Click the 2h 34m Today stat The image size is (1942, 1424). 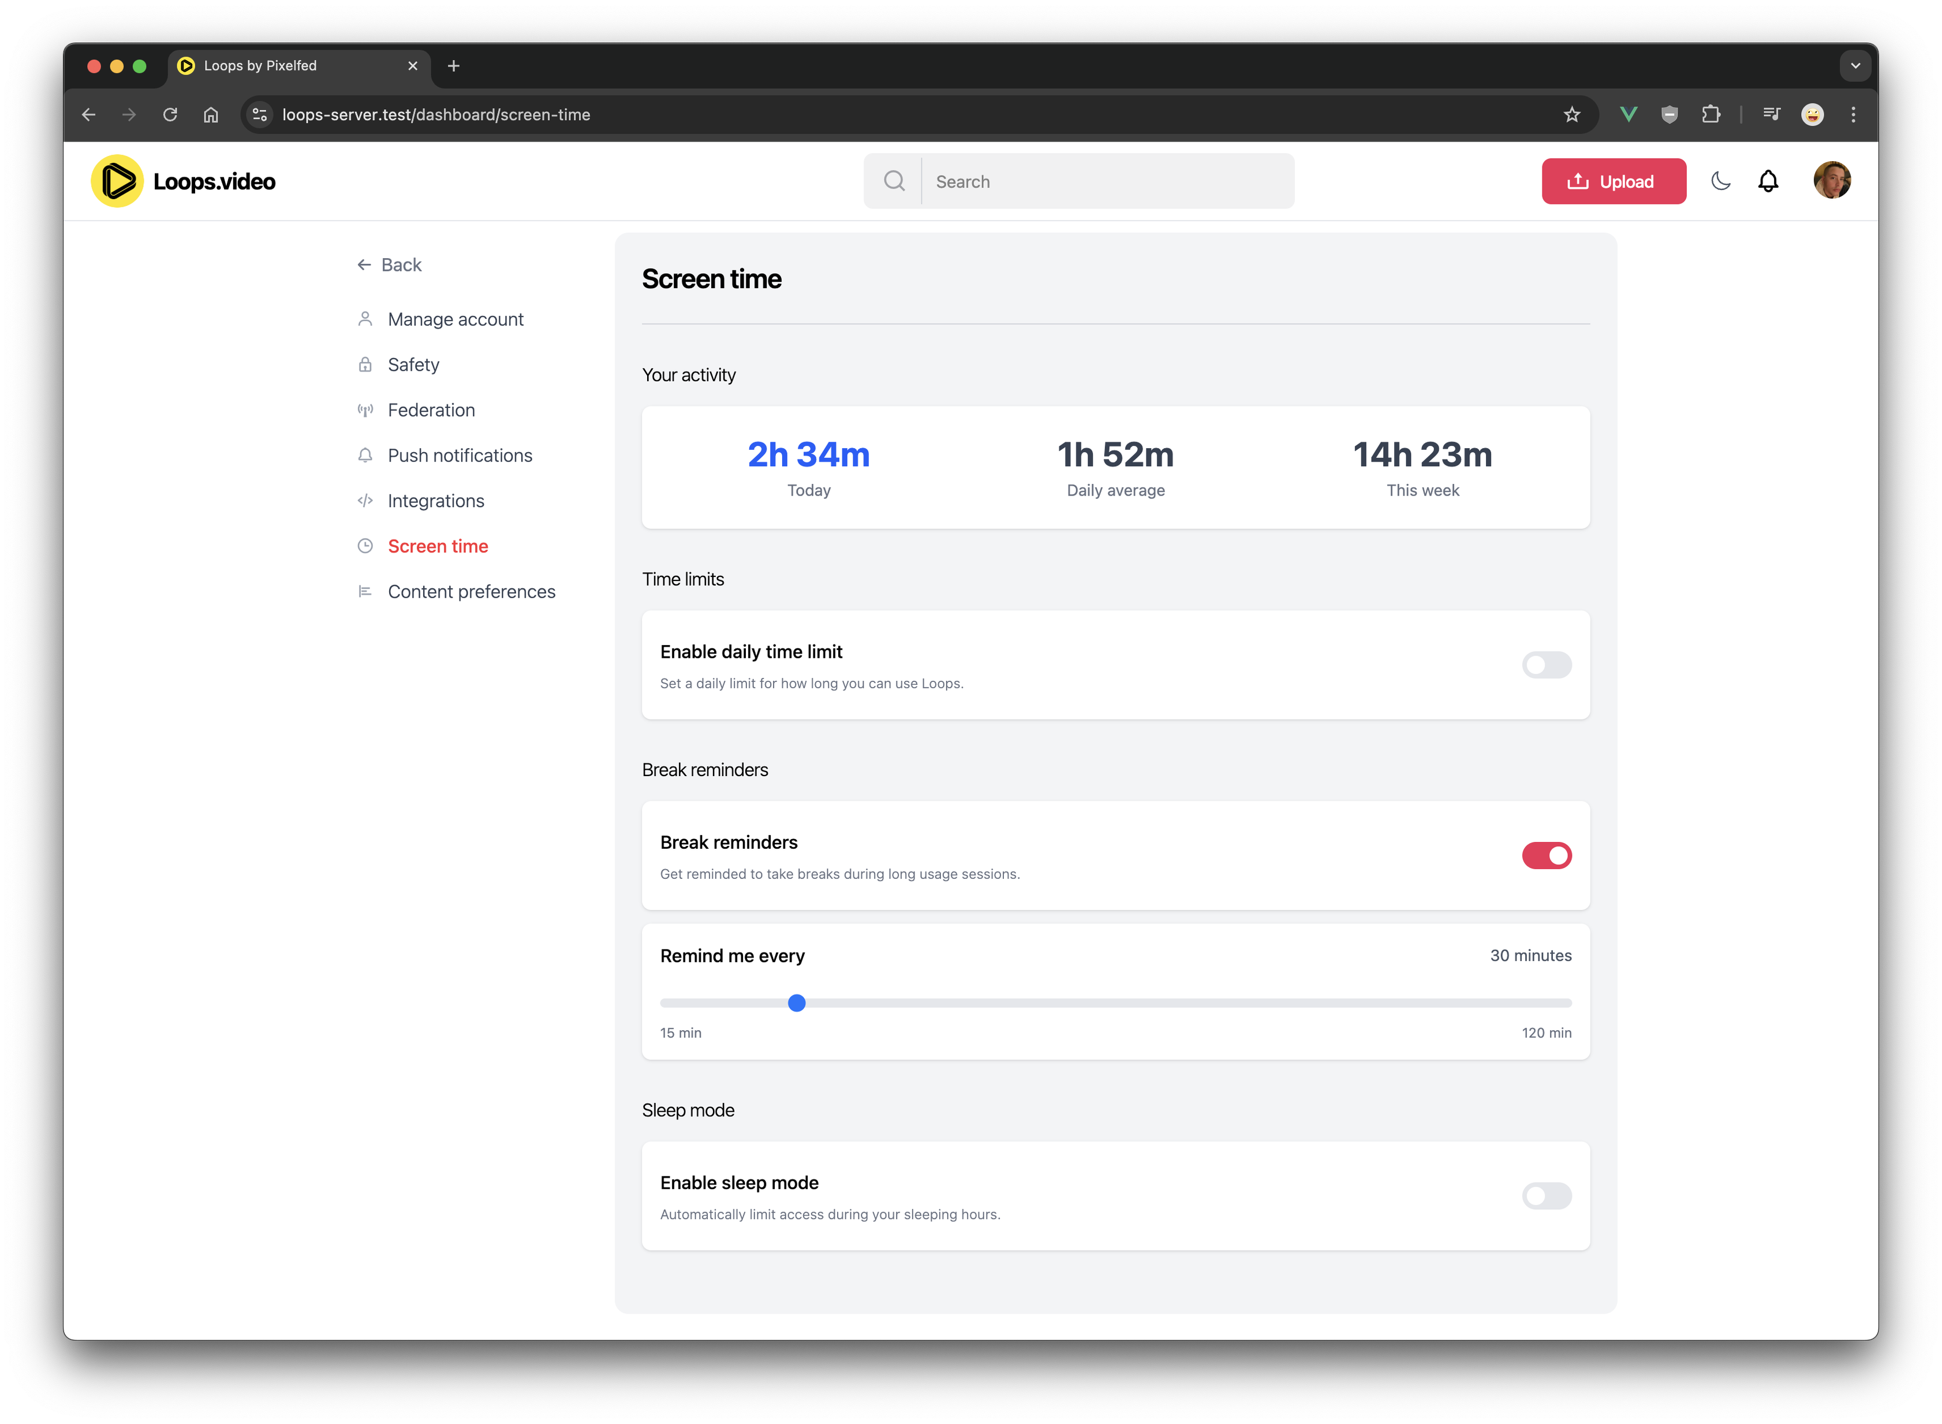click(808, 467)
